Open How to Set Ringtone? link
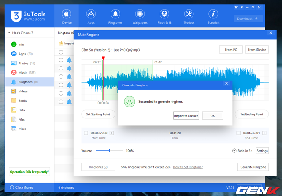The width and height of the screenshot is (282, 196). click(x=188, y=167)
